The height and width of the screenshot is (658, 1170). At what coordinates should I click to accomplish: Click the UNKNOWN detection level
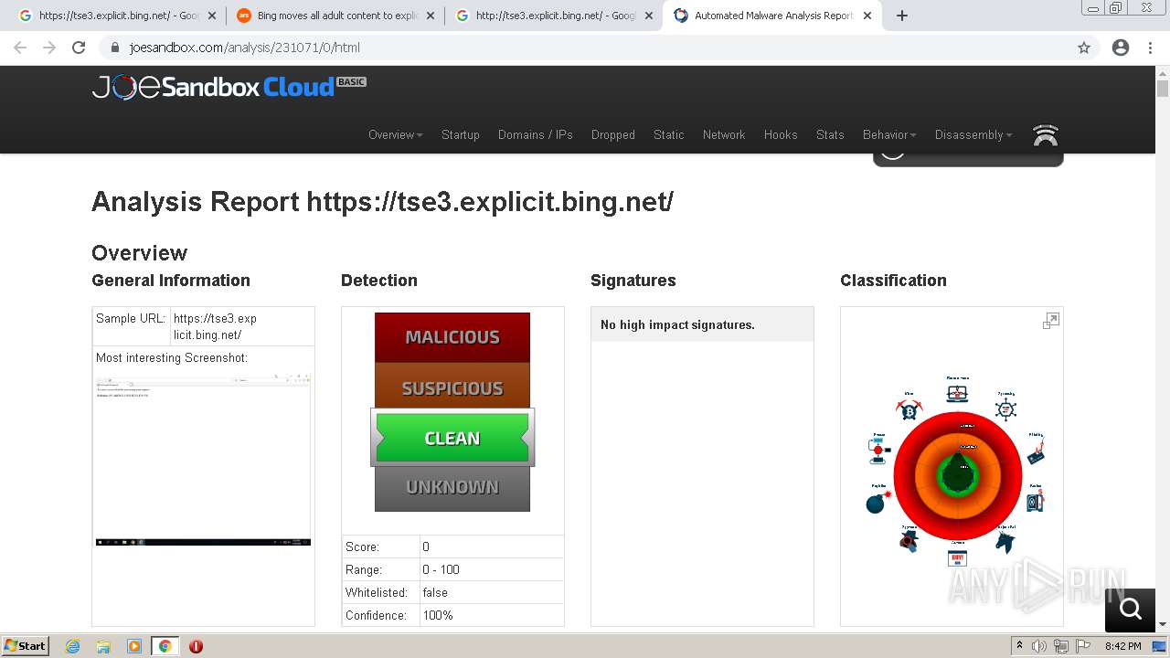pos(452,488)
